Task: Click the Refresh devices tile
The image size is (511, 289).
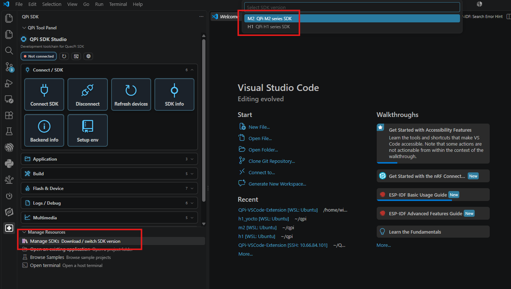Action: tap(131, 94)
